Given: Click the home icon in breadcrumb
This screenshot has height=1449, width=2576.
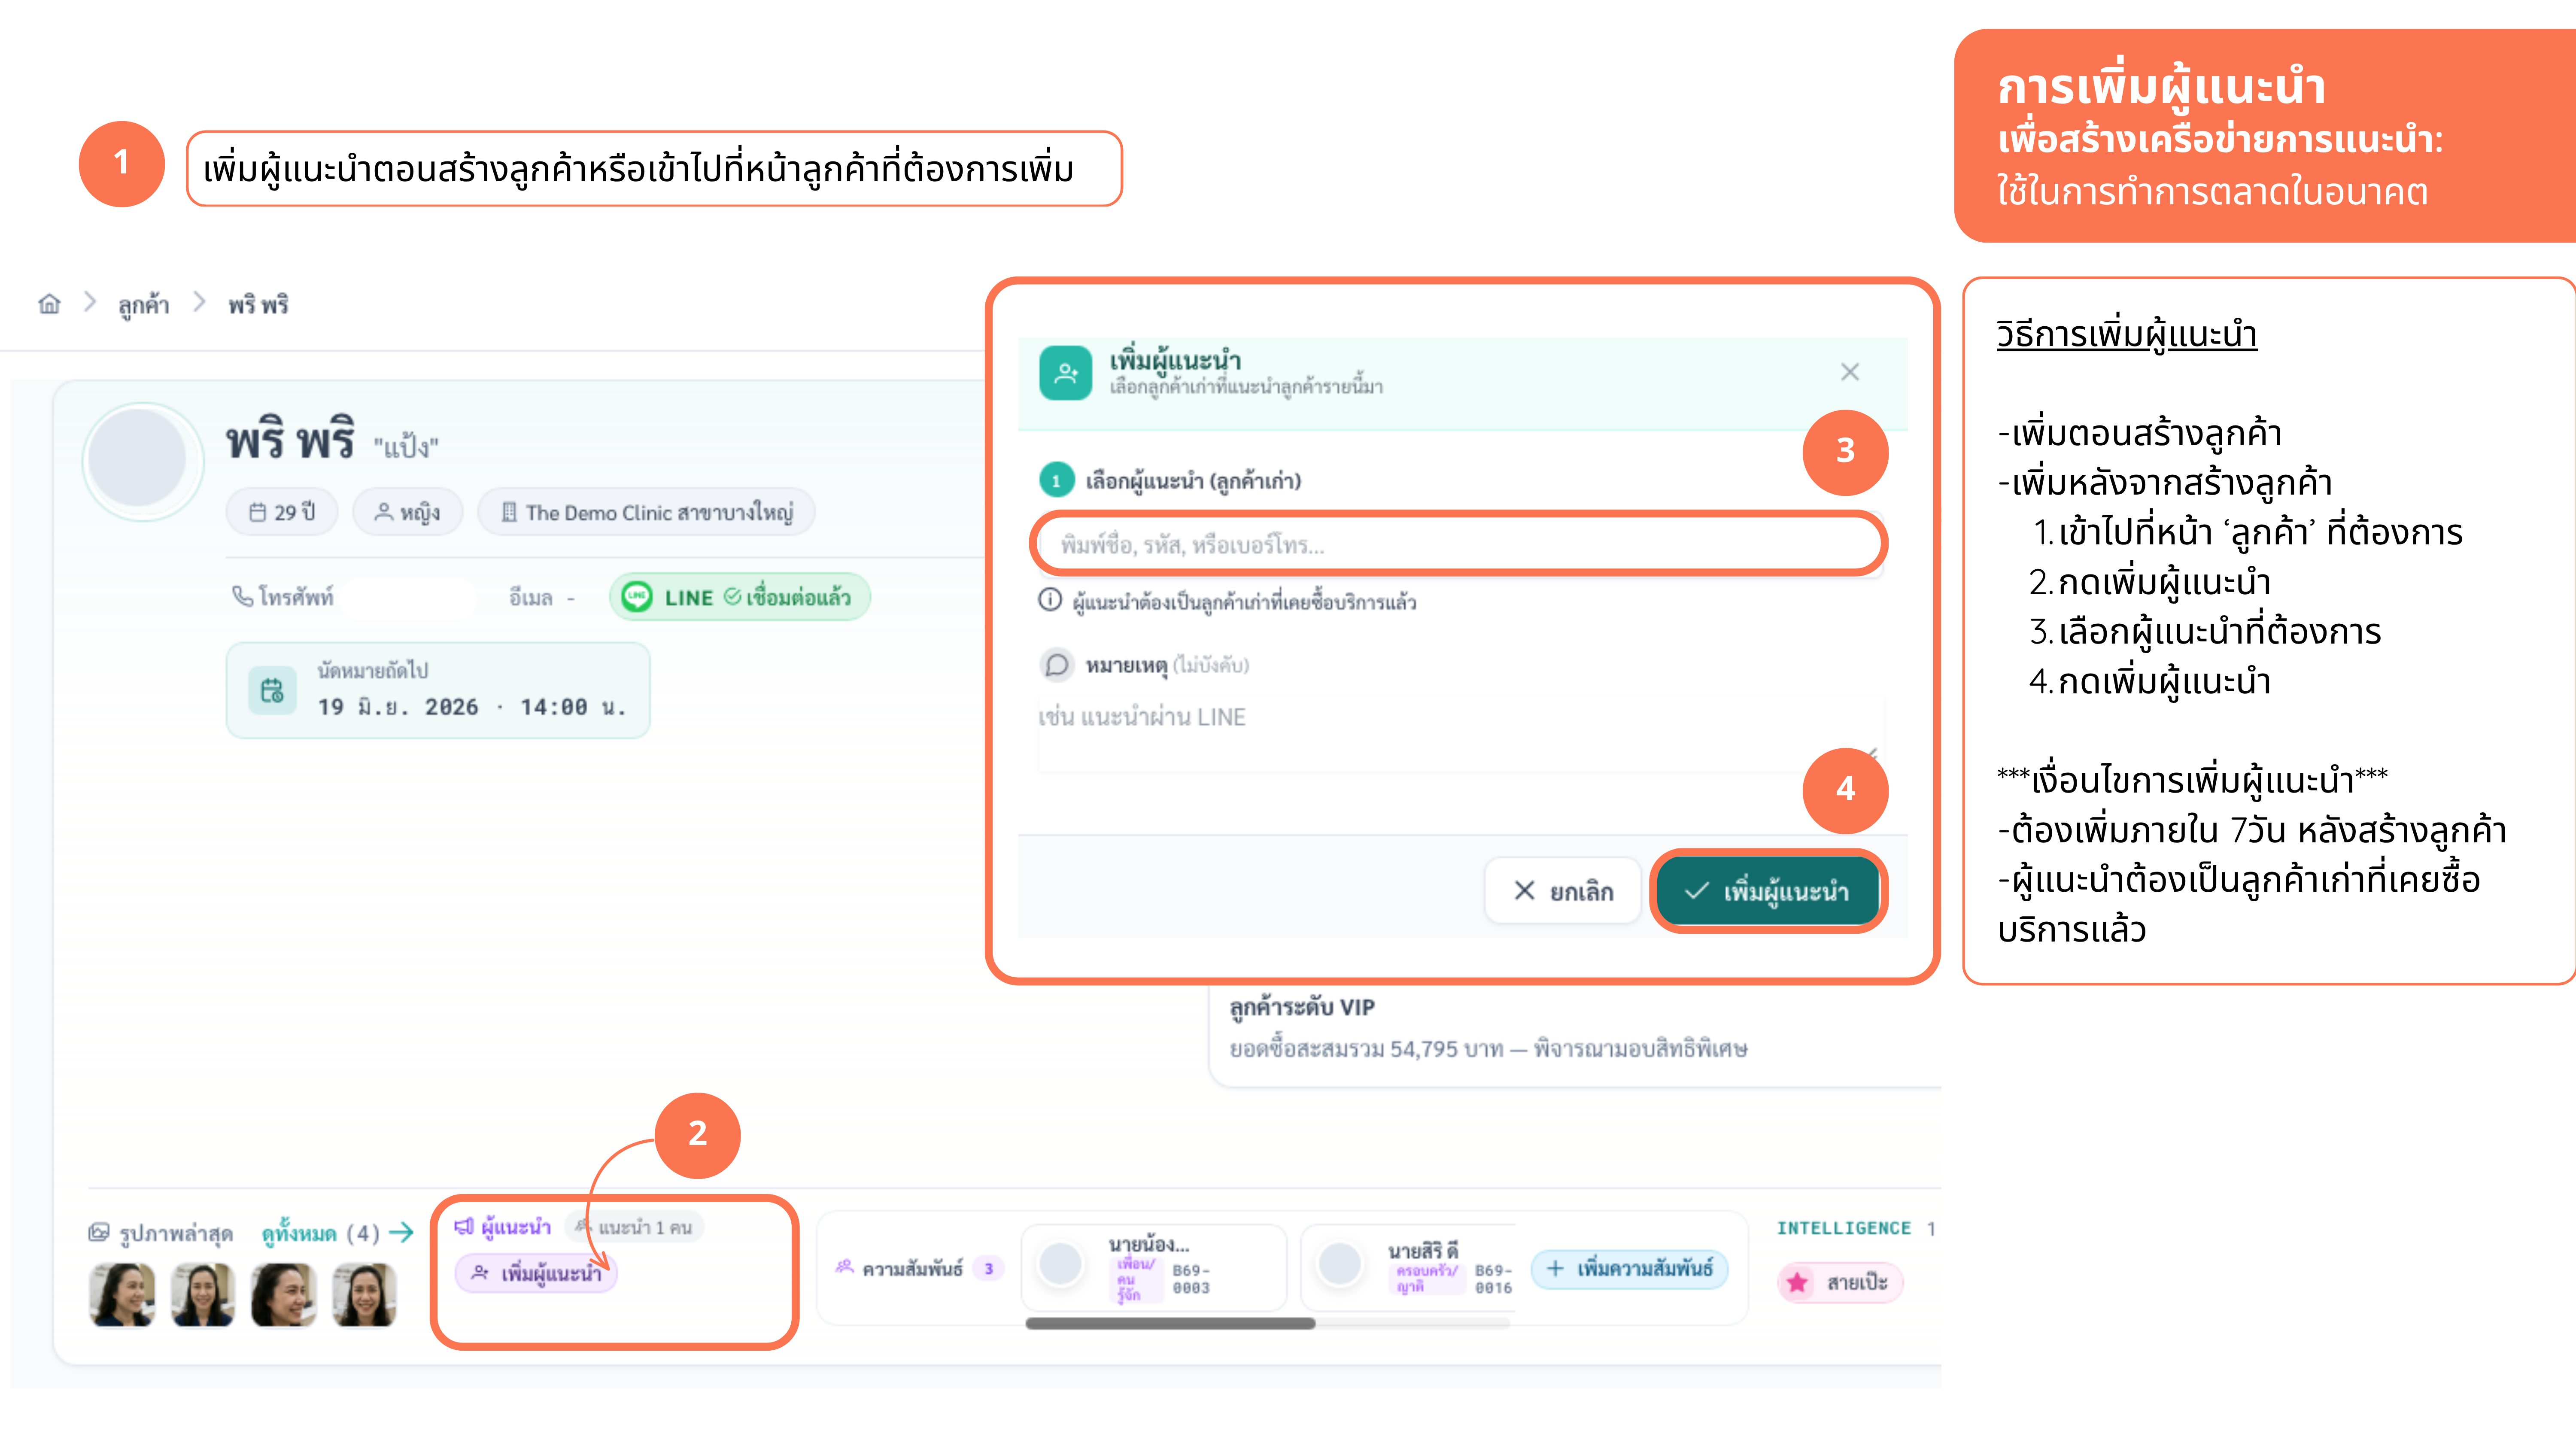Looking at the screenshot, I should coord(49,304).
